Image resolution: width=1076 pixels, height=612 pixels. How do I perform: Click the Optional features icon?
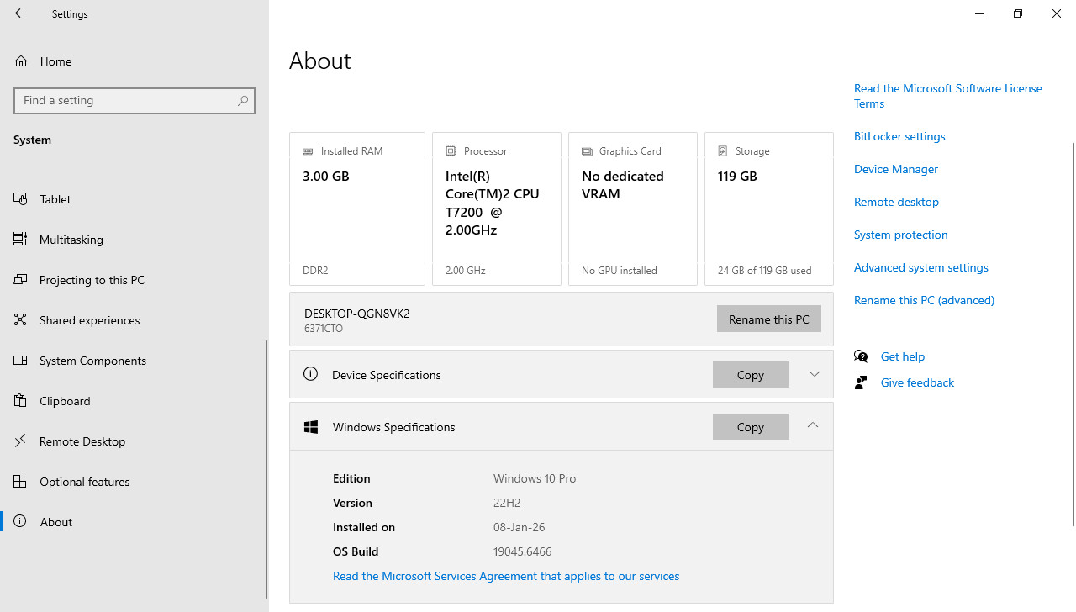coord(21,482)
